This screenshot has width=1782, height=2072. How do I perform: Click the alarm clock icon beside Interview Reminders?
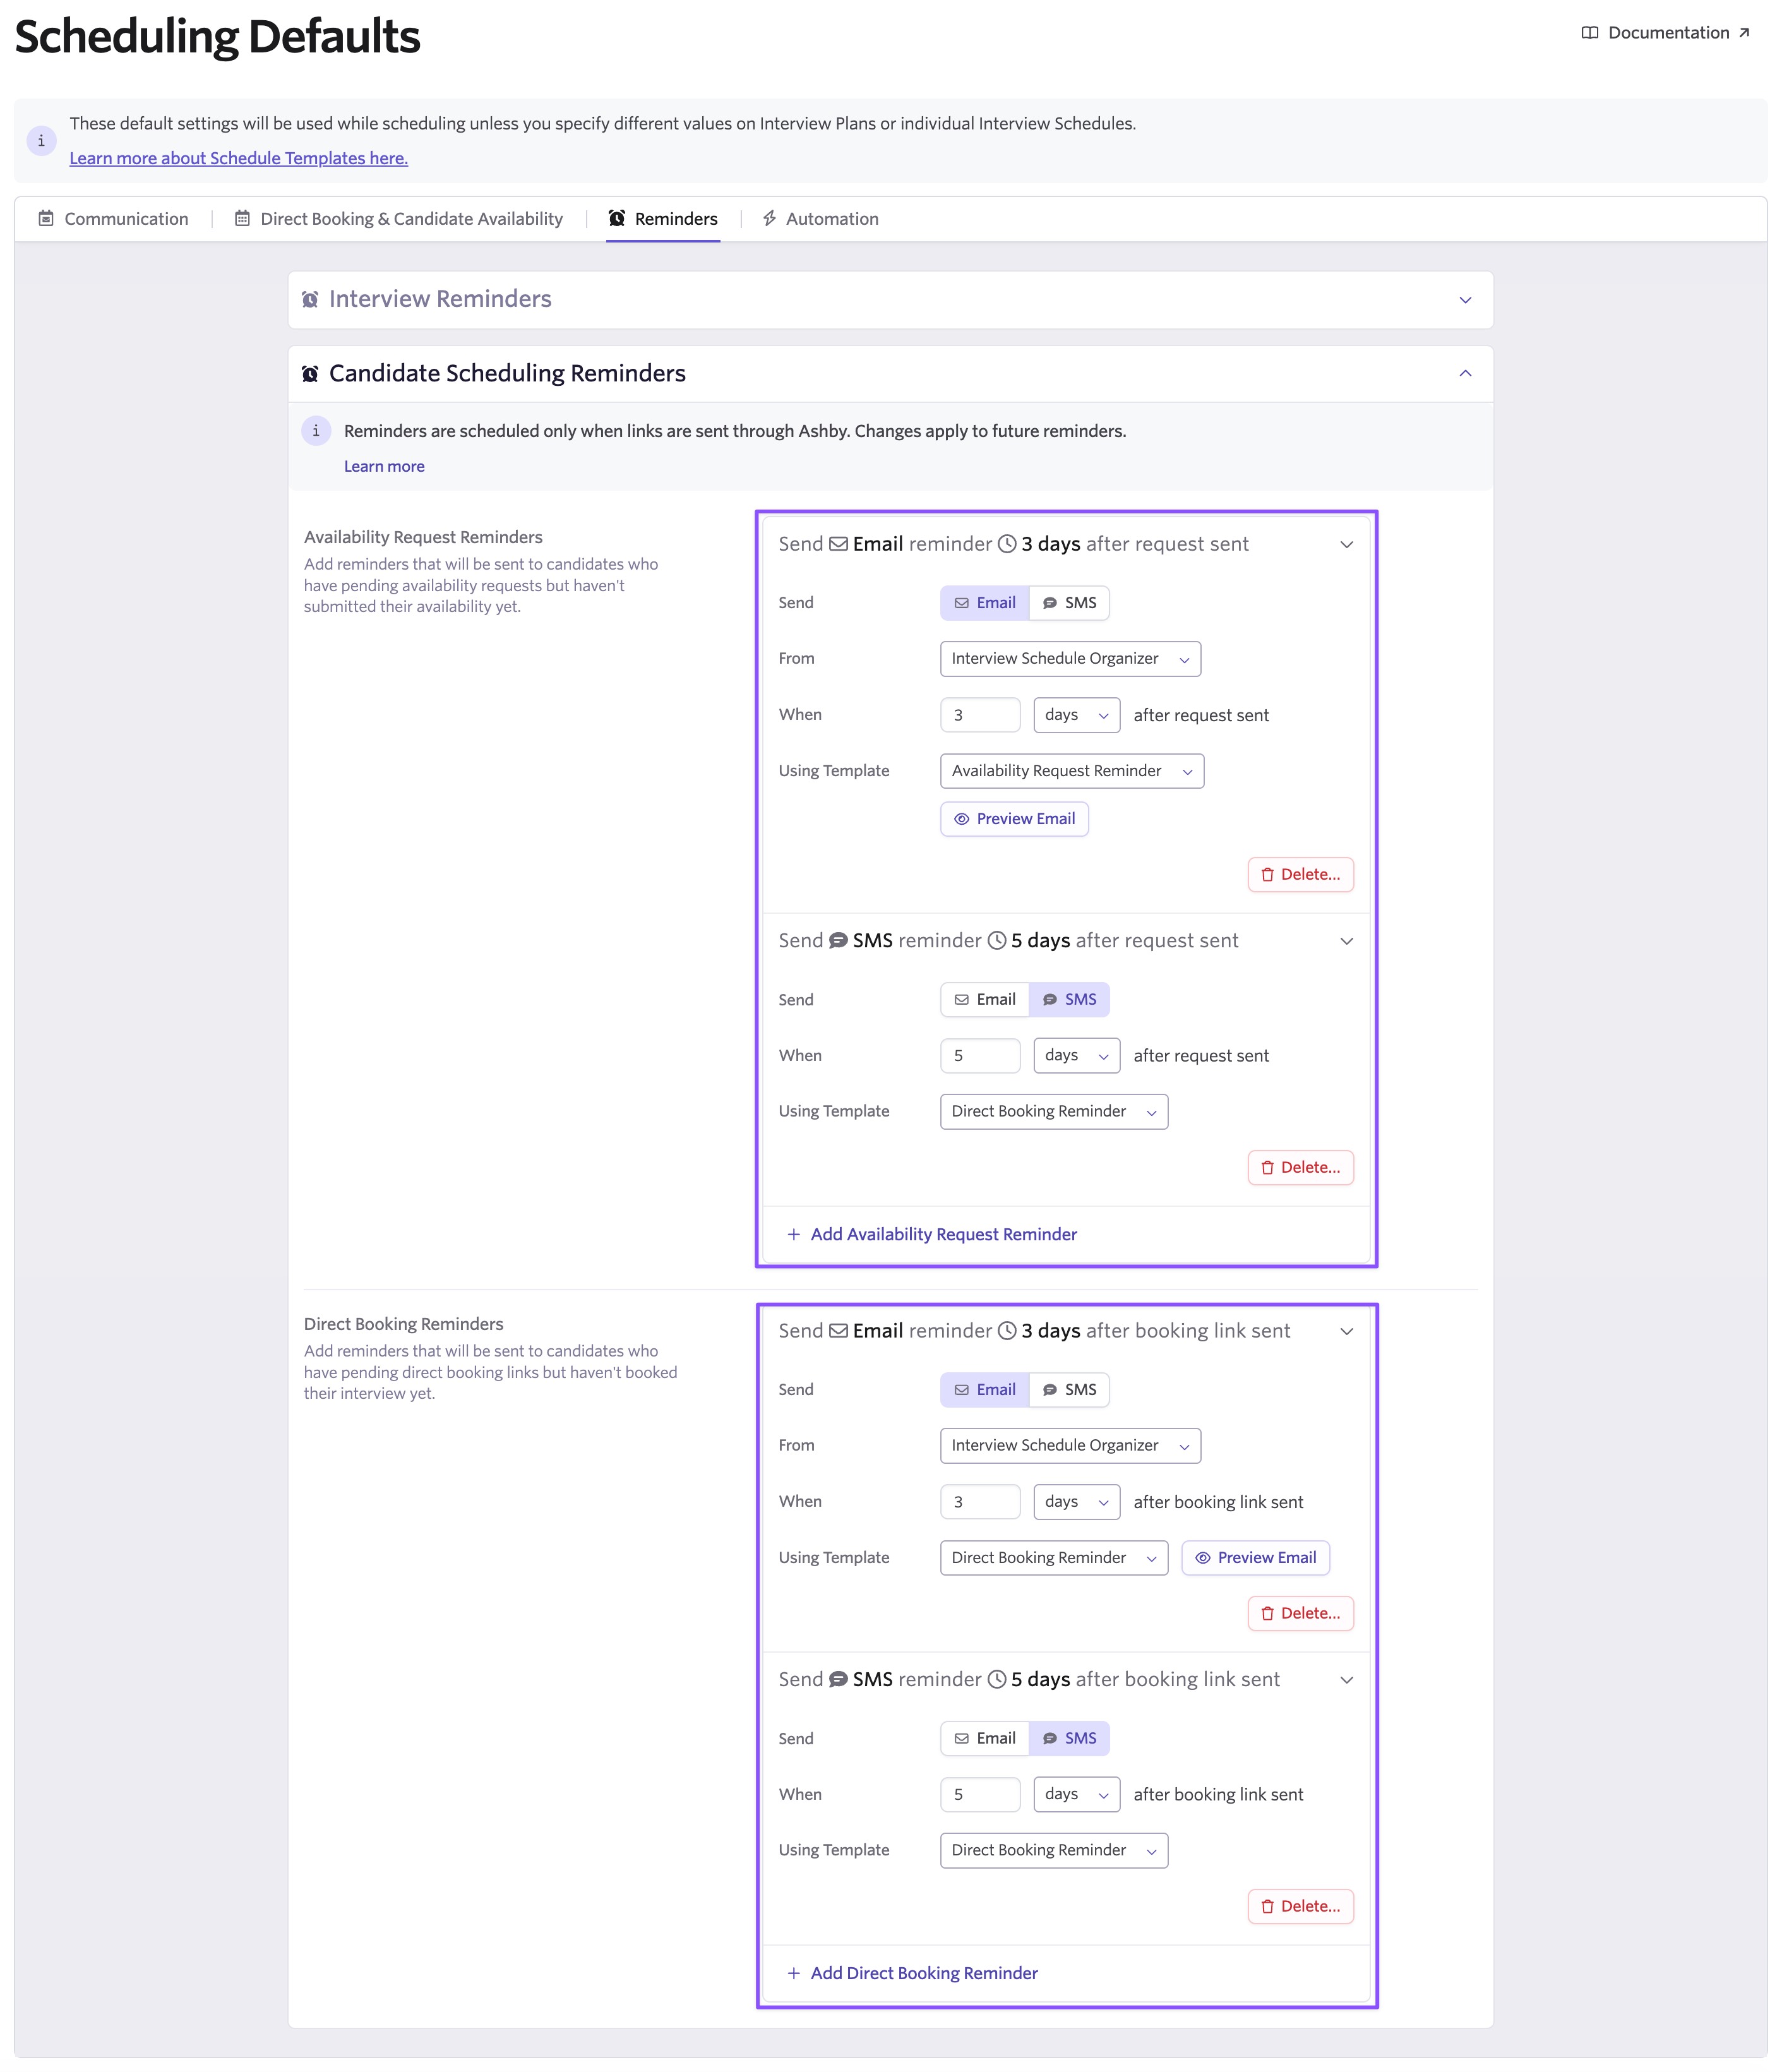(x=310, y=299)
